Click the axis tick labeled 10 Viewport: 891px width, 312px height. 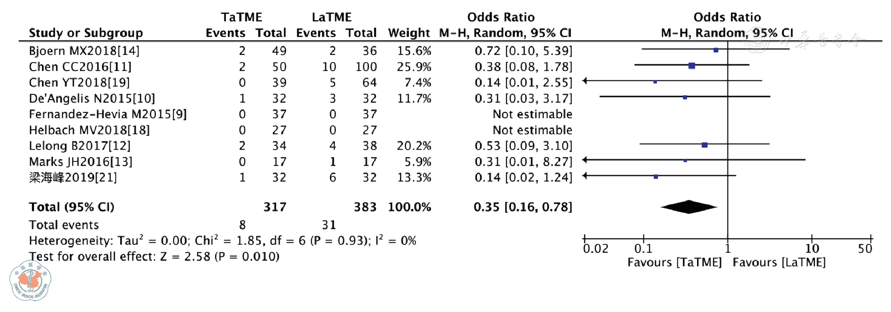click(812, 249)
